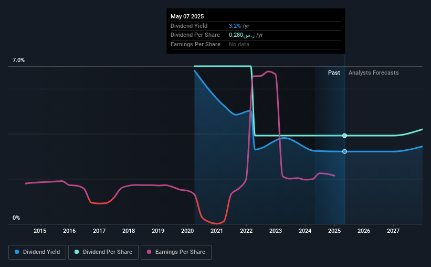The width and height of the screenshot is (431, 267).
Task: Click the teal Dividend Per Share legend dot
Action: [x=77, y=252]
